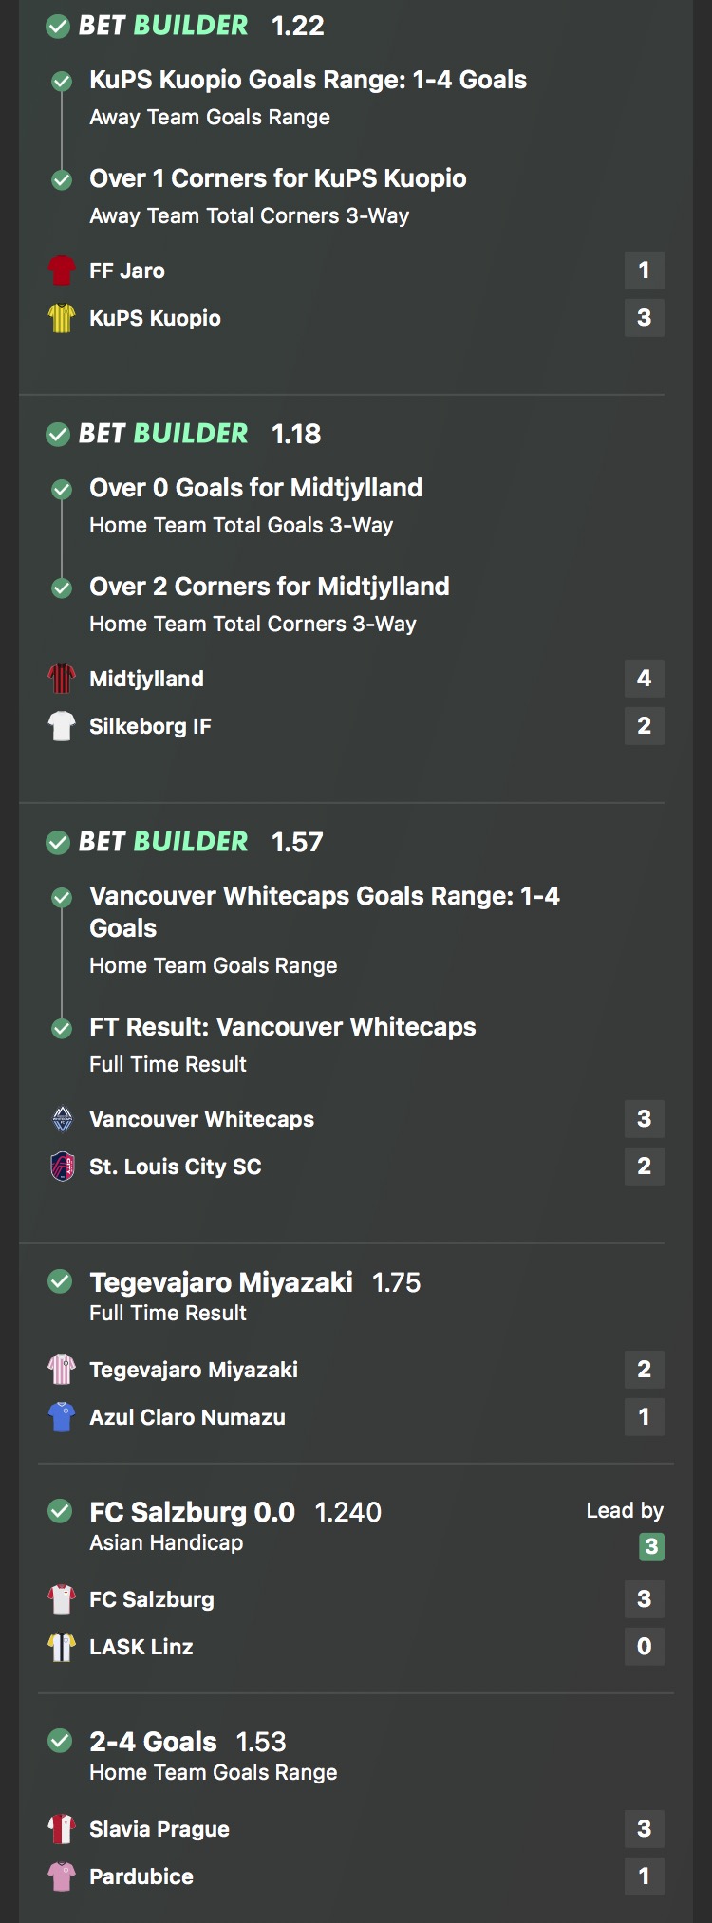Viewport: 712px width, 1923px height.
Task: Click the Vancouver Whitecaps club crest
Action: (62, 1119)
